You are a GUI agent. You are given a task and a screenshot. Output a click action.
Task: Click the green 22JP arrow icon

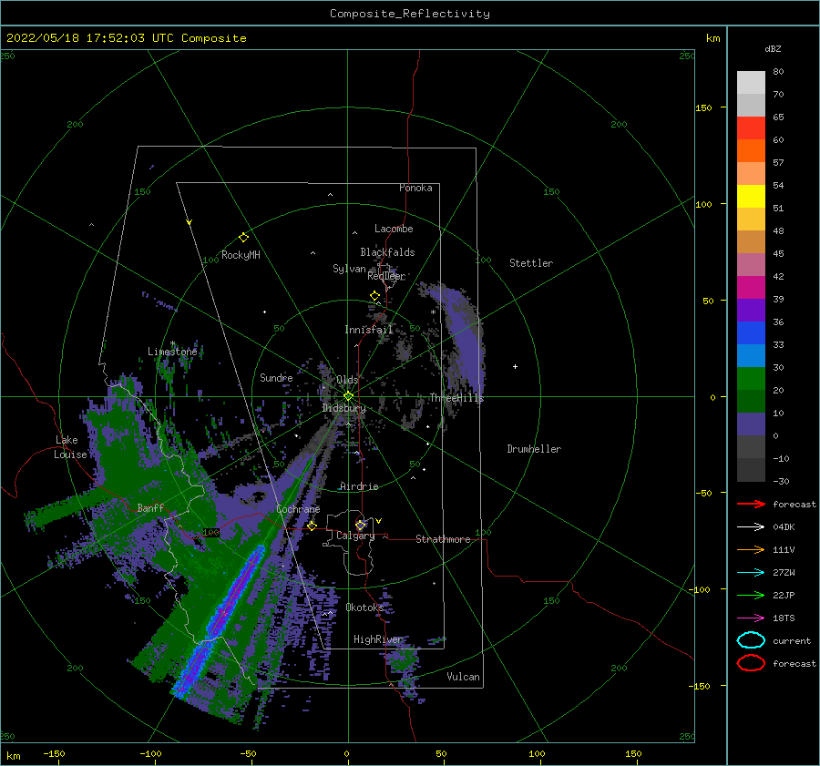(751, 595)
